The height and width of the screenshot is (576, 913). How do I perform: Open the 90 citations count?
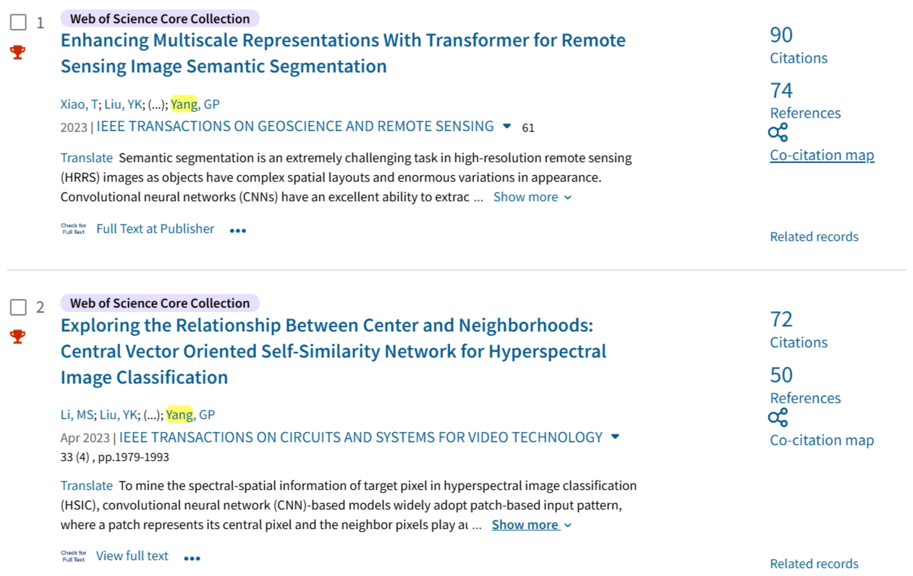(x=781, y=35)
